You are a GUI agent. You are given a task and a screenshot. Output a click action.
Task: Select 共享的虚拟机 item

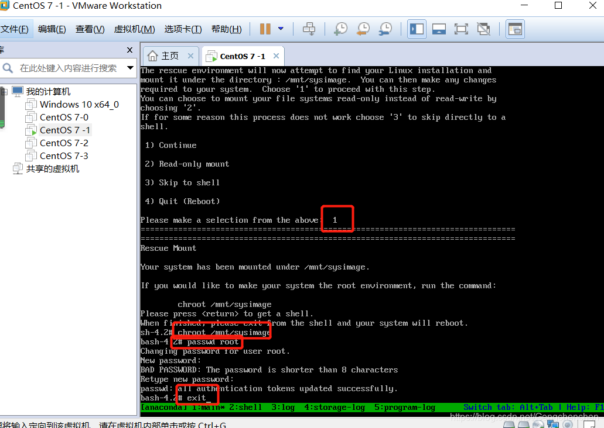coord(53,169)
